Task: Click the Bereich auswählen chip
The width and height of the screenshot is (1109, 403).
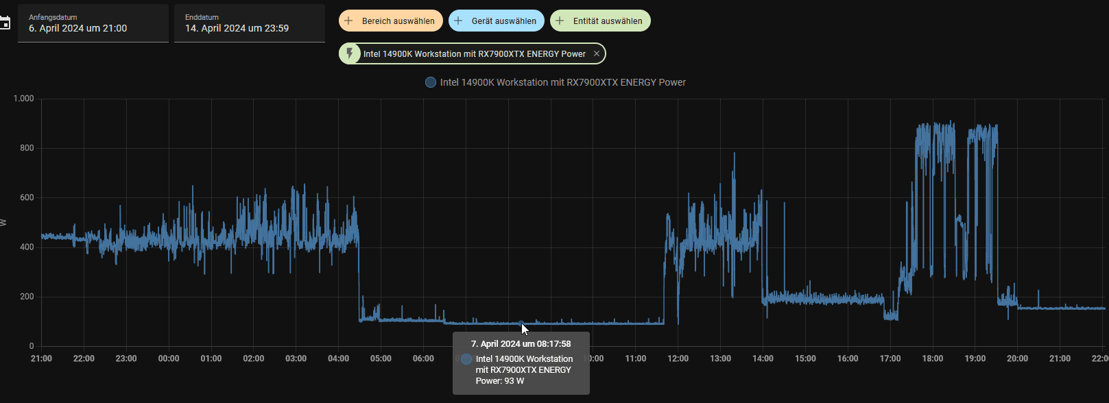Action: click(391, 21)
